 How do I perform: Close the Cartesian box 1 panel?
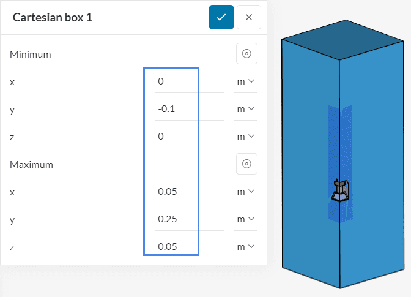248,17
